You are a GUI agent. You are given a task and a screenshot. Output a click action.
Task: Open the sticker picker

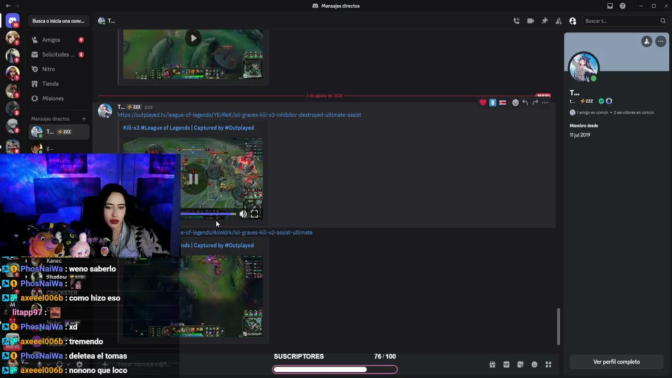[x=520, y=364]
